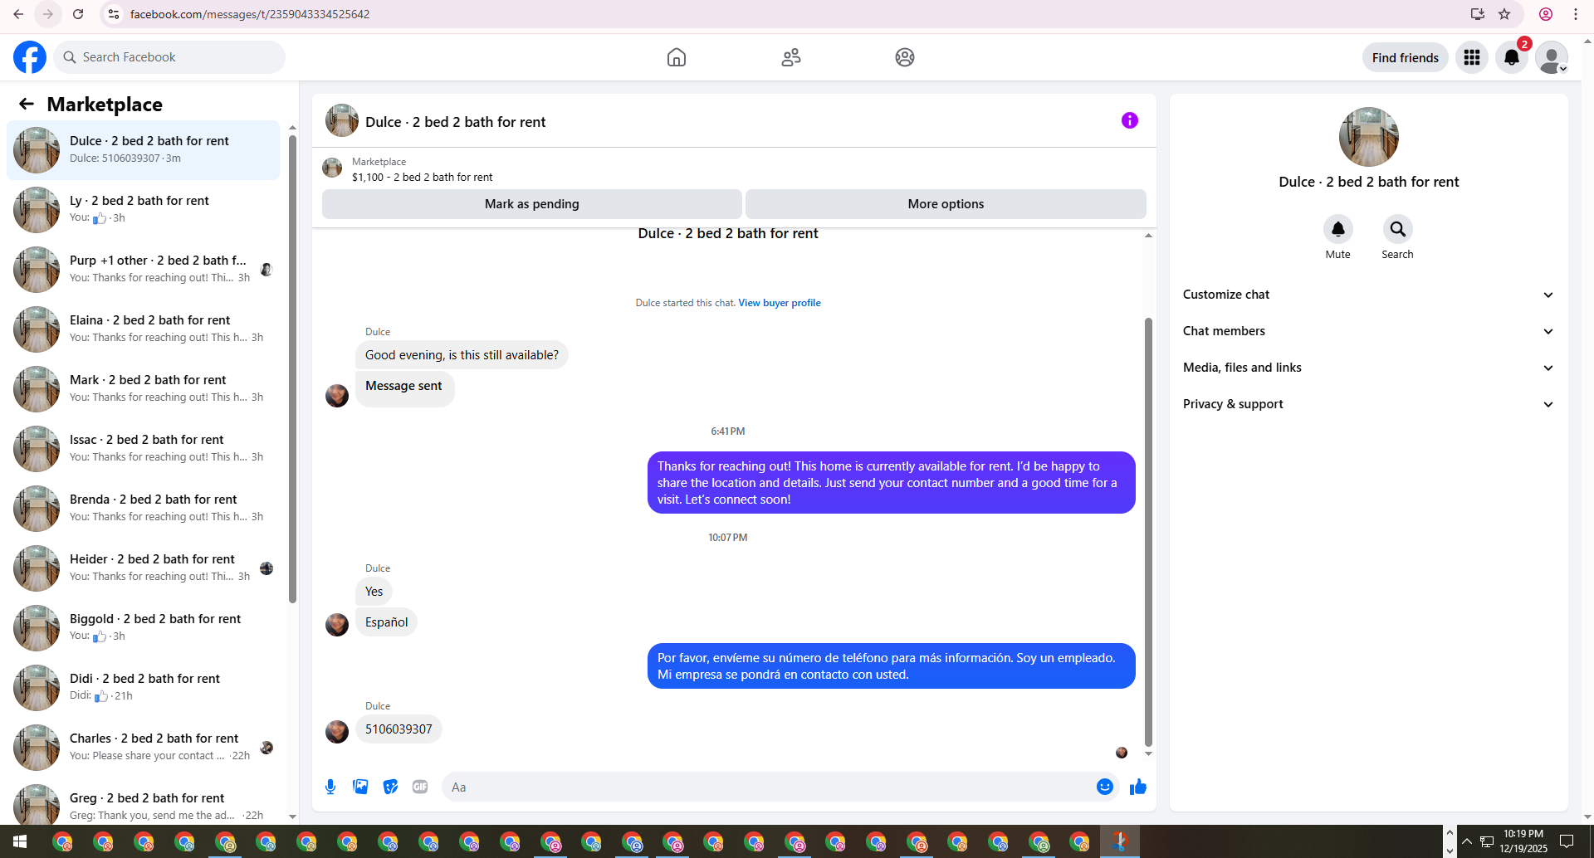Image resolution: width=1594 pixels, height=858 pixels.
Task: Click the conversation list scrollbar
Action: tap(292, 368)
